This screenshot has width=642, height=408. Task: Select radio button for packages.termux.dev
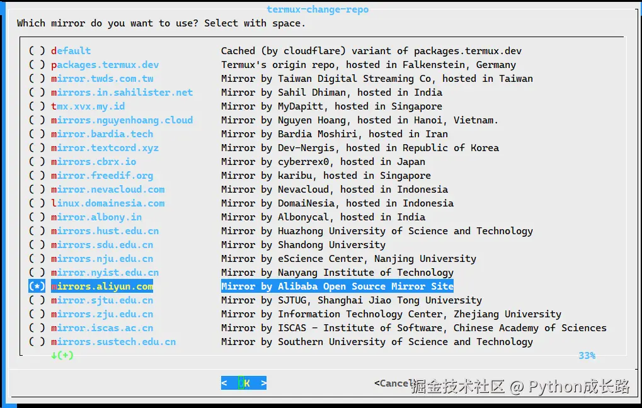[x=37, y=65]
